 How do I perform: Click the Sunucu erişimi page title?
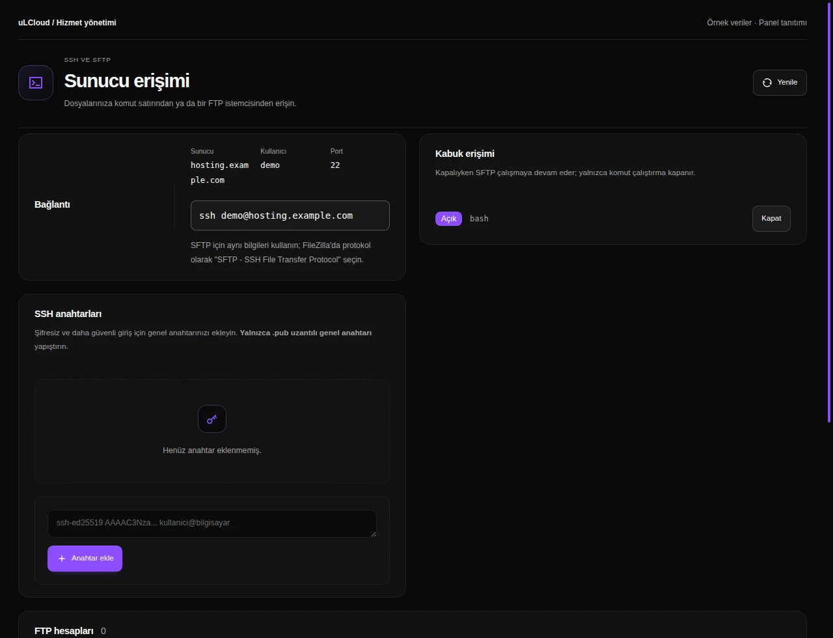coord(127,81)
